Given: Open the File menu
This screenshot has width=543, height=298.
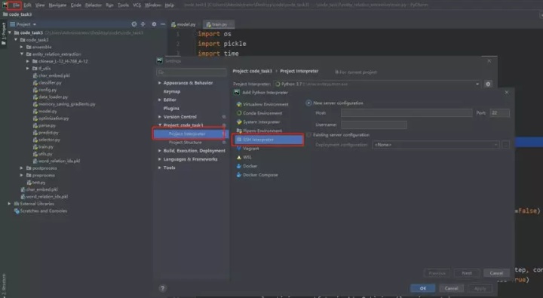Looking at the screenshot, I should (16, 5).
